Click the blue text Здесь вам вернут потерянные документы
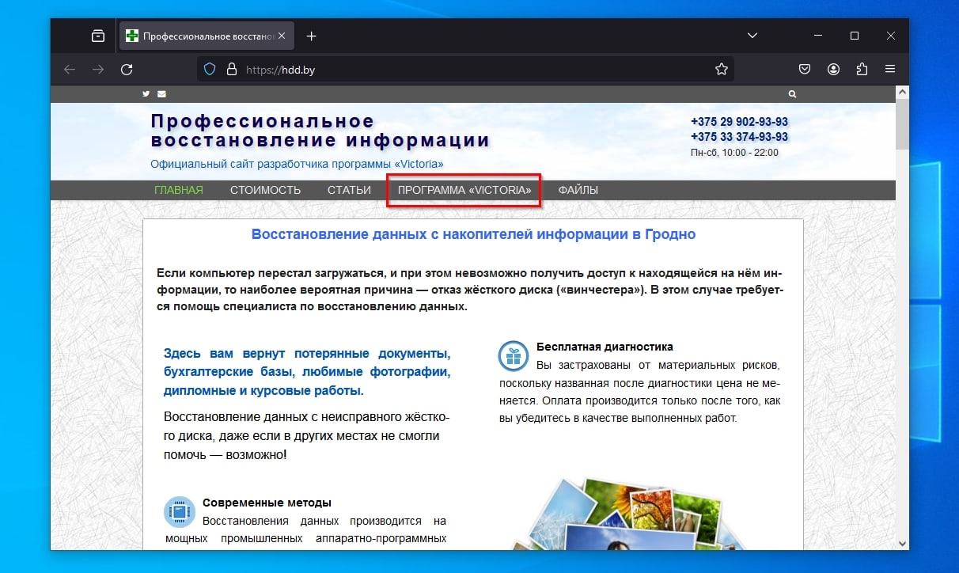The image size is (959, 573). [x=307, y=372]
